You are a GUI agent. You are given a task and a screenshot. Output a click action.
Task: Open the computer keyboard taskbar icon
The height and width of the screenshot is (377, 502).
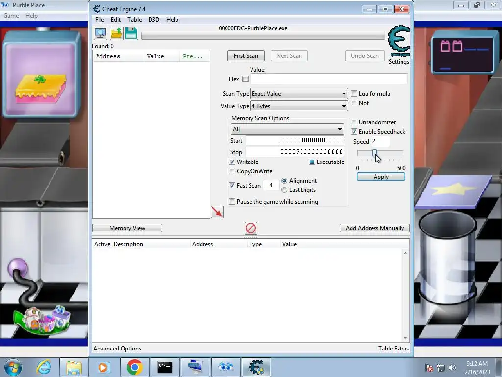(195, 367)
